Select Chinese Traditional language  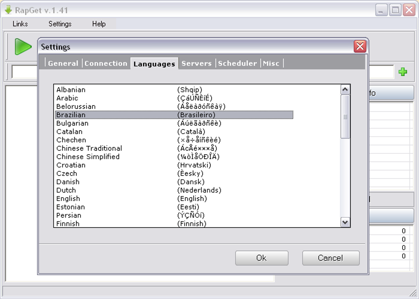click(89, 148)
